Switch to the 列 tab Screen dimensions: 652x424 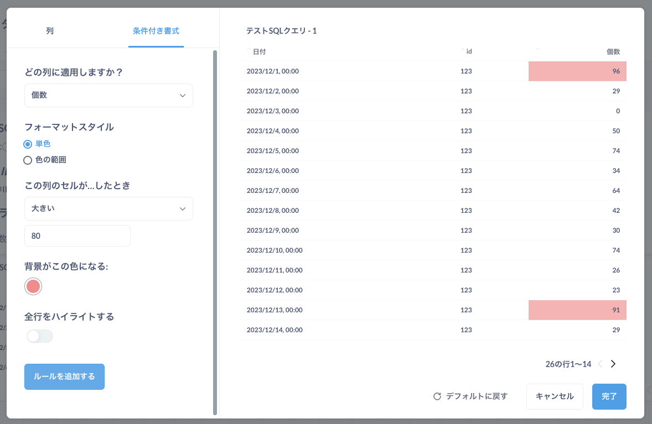[49, 30]
